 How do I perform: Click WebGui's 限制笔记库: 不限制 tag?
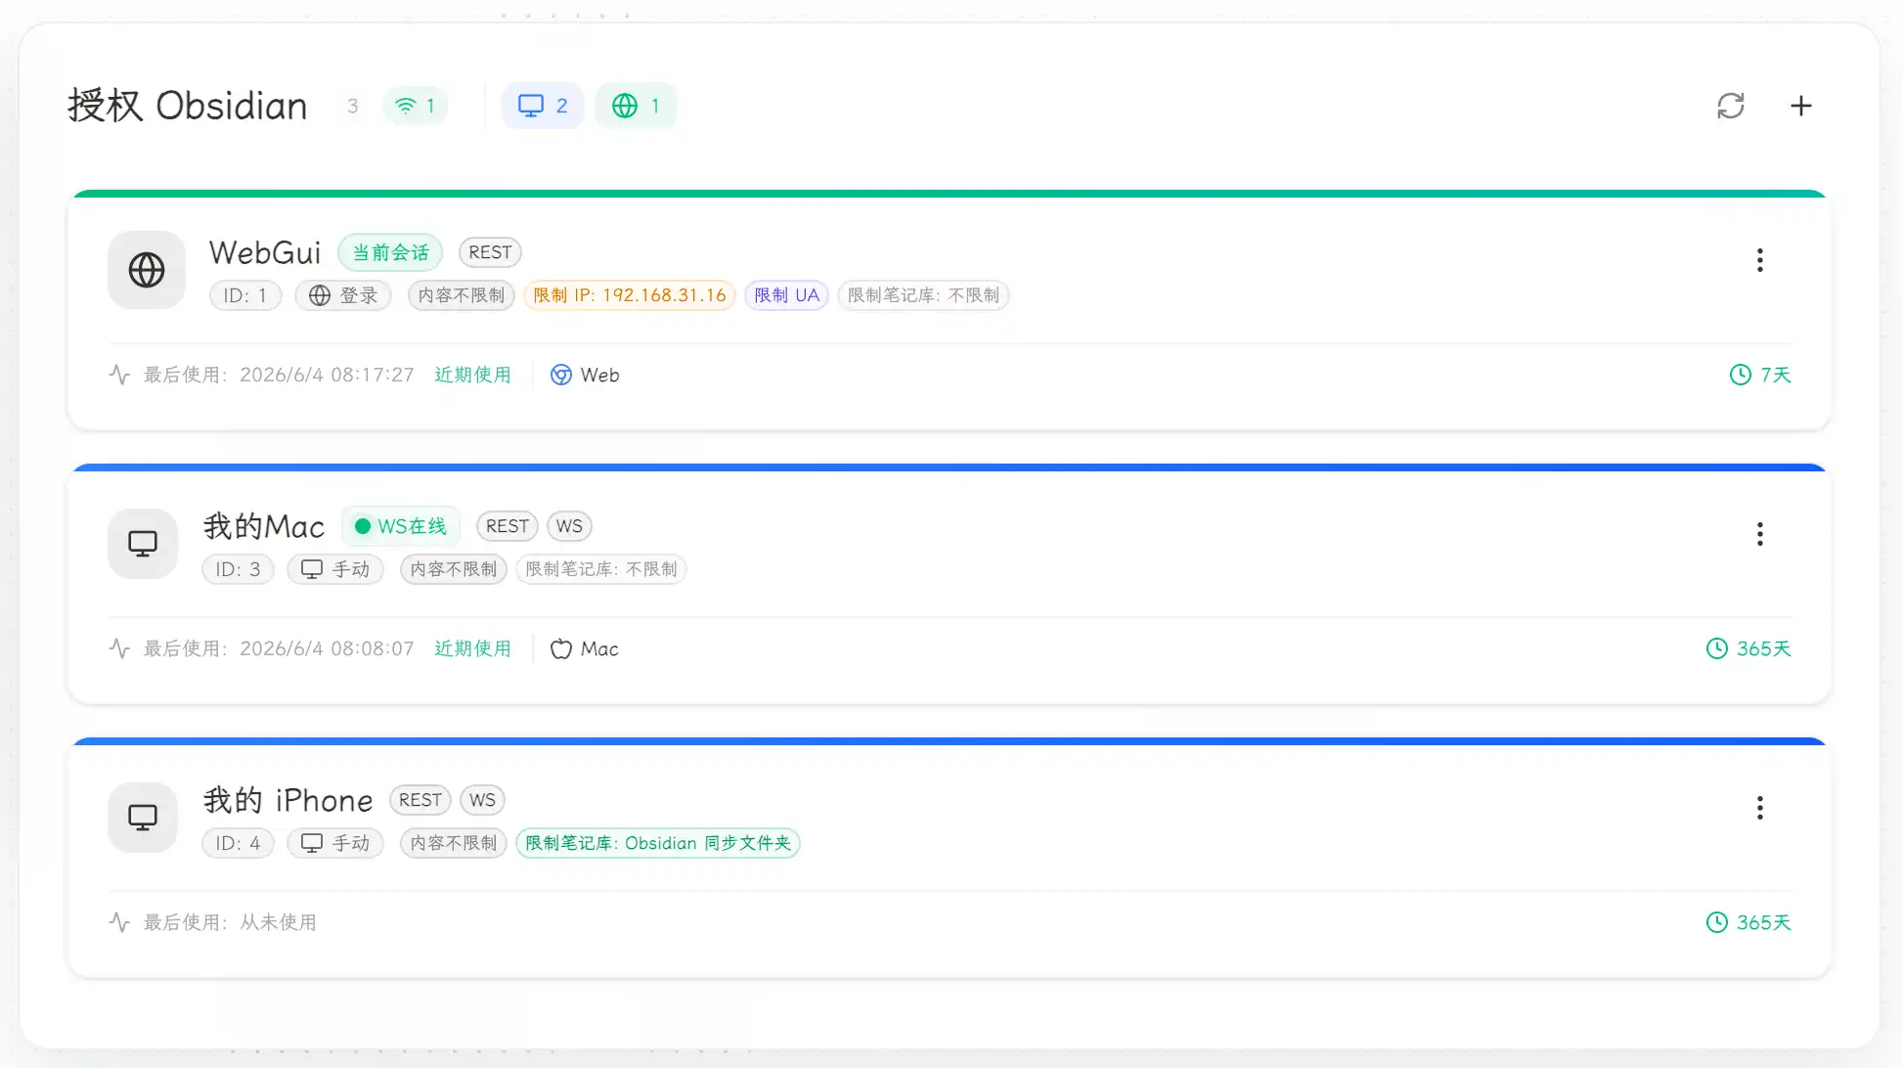pos(924,295)
